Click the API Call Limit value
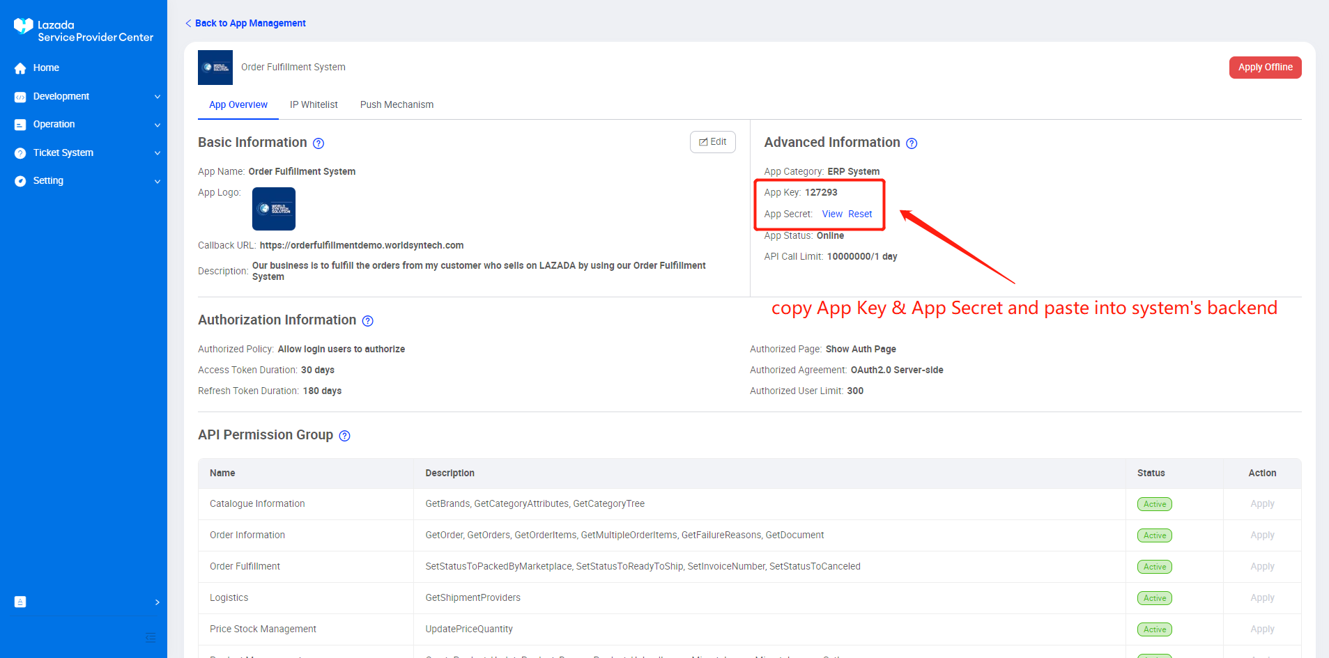The width and height of the screenshot is (1329, 658). (x=862, y=257)
